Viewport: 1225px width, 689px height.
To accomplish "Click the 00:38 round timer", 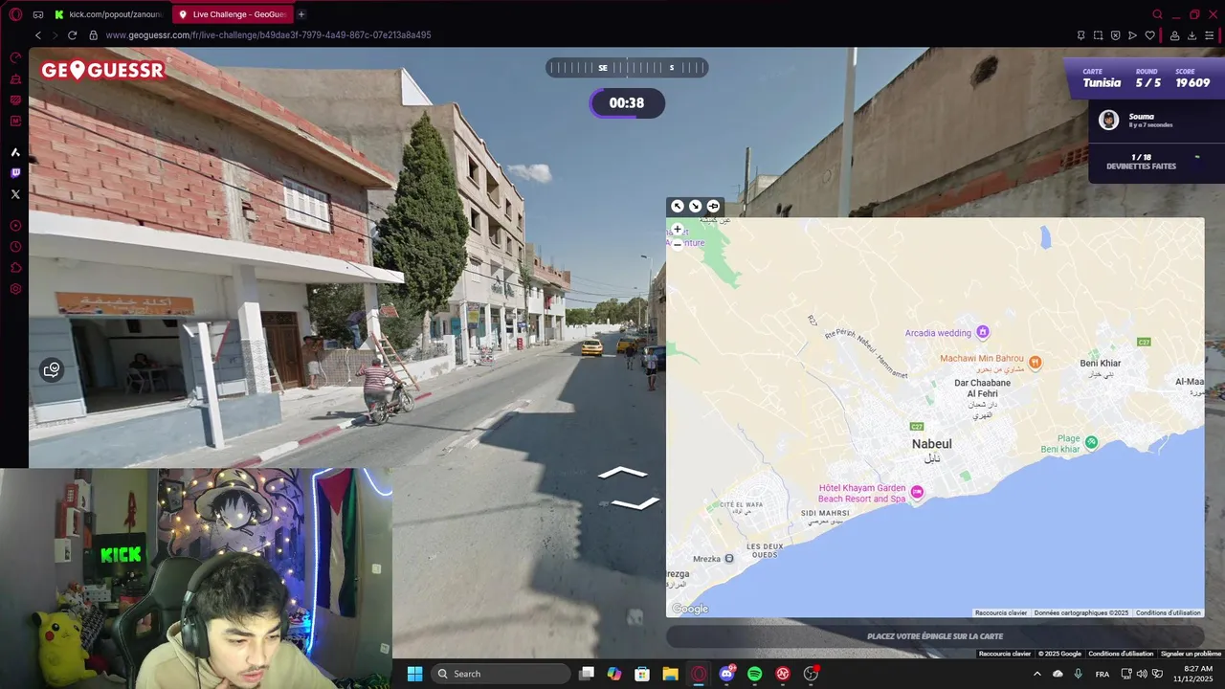I will (627, 103).
